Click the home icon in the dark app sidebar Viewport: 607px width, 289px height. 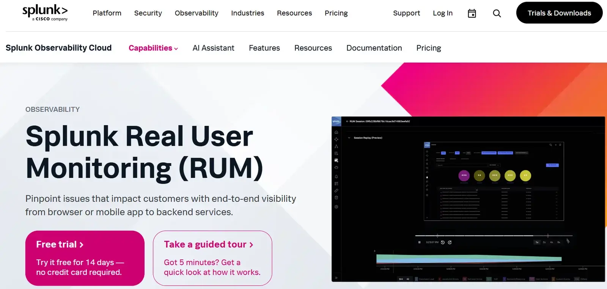(x=336, y=132)
